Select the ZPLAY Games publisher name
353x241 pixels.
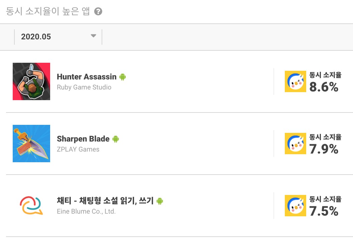(x=78, y=149)
